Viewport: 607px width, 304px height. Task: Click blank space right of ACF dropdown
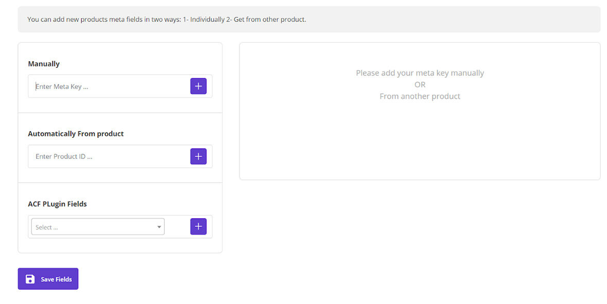pos(177,227)
